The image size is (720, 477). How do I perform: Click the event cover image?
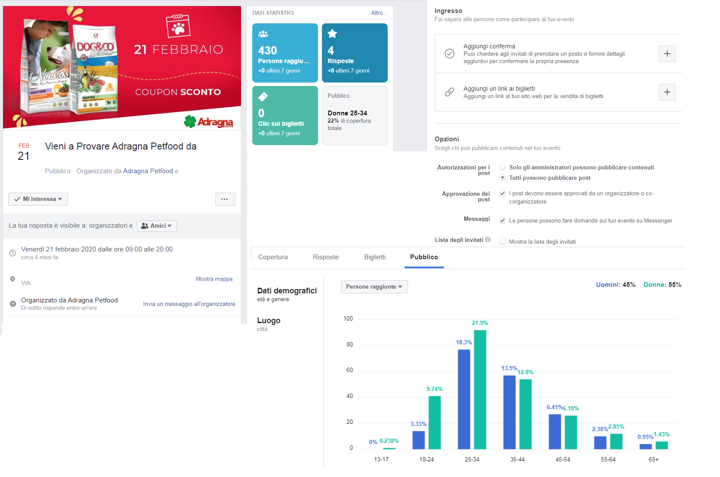click(x=122, y=67)
